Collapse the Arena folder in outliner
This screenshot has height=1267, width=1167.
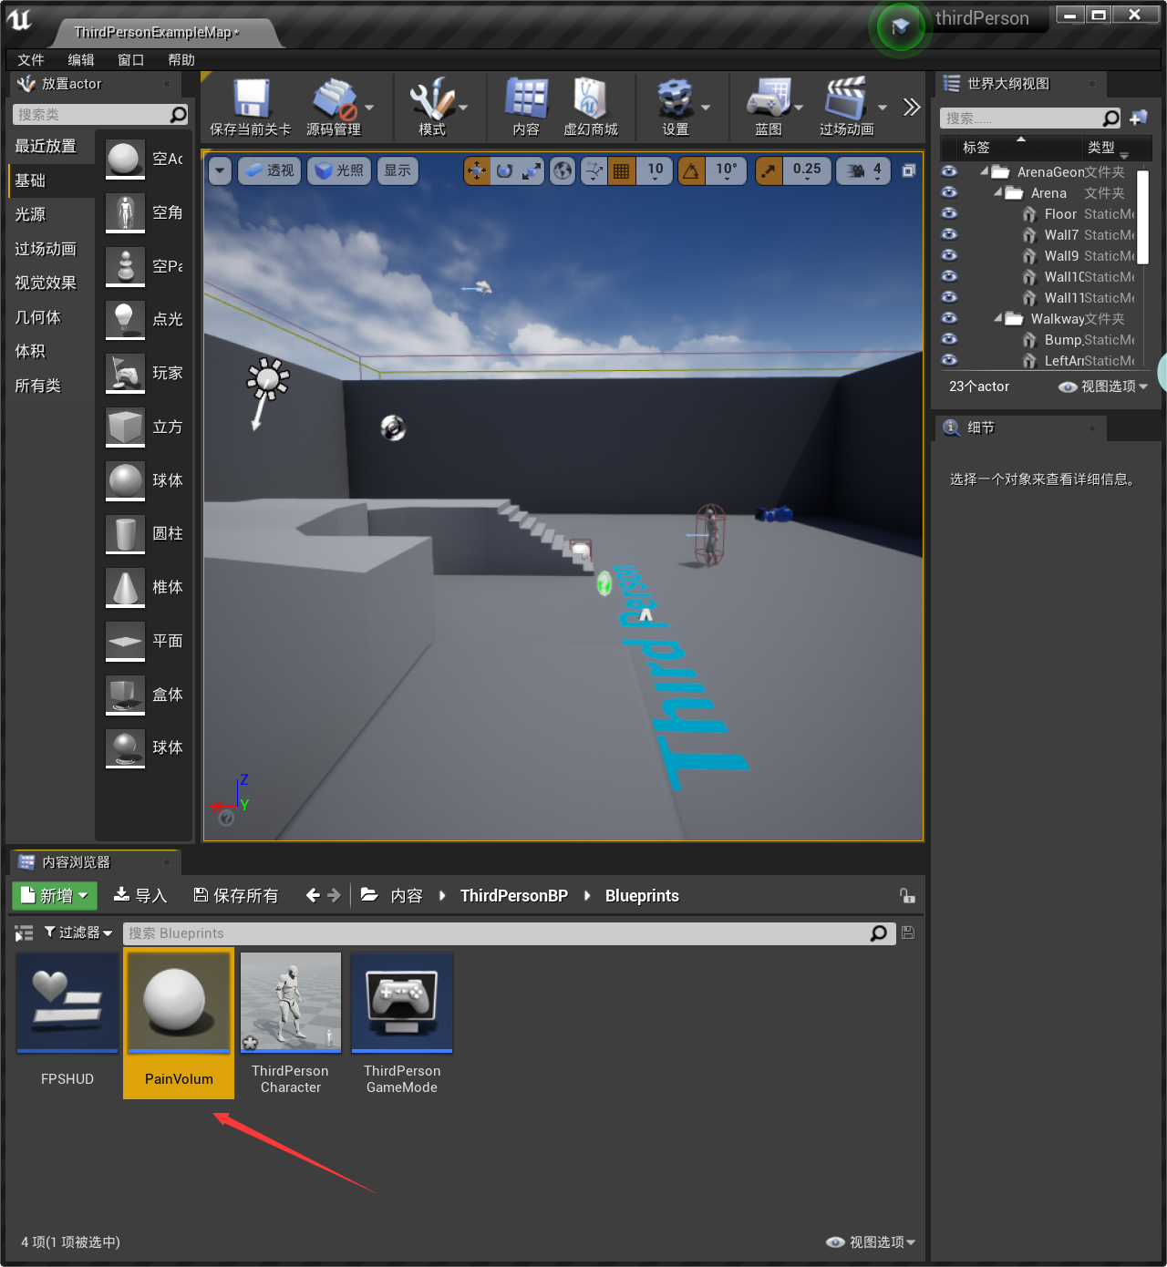click(x=998, y=192)
